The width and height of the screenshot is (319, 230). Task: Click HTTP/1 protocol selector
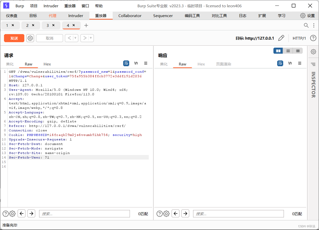(x=299, y=38)
